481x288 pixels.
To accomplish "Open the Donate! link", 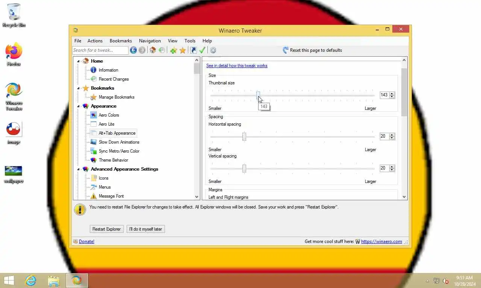I will pos(86,241).
